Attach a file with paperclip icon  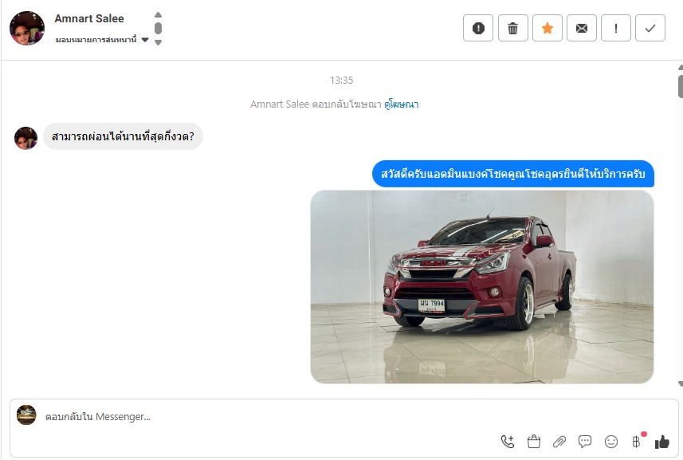pyautogui.click(x=559, y=442)
